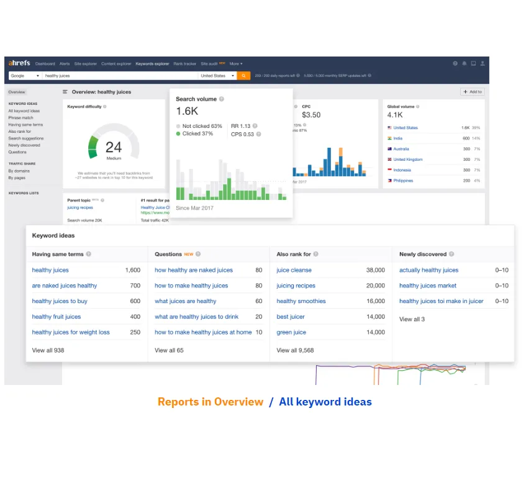526x498 pixels.
Task: Go to Content explorer
Action: click(x=116, y=64)
